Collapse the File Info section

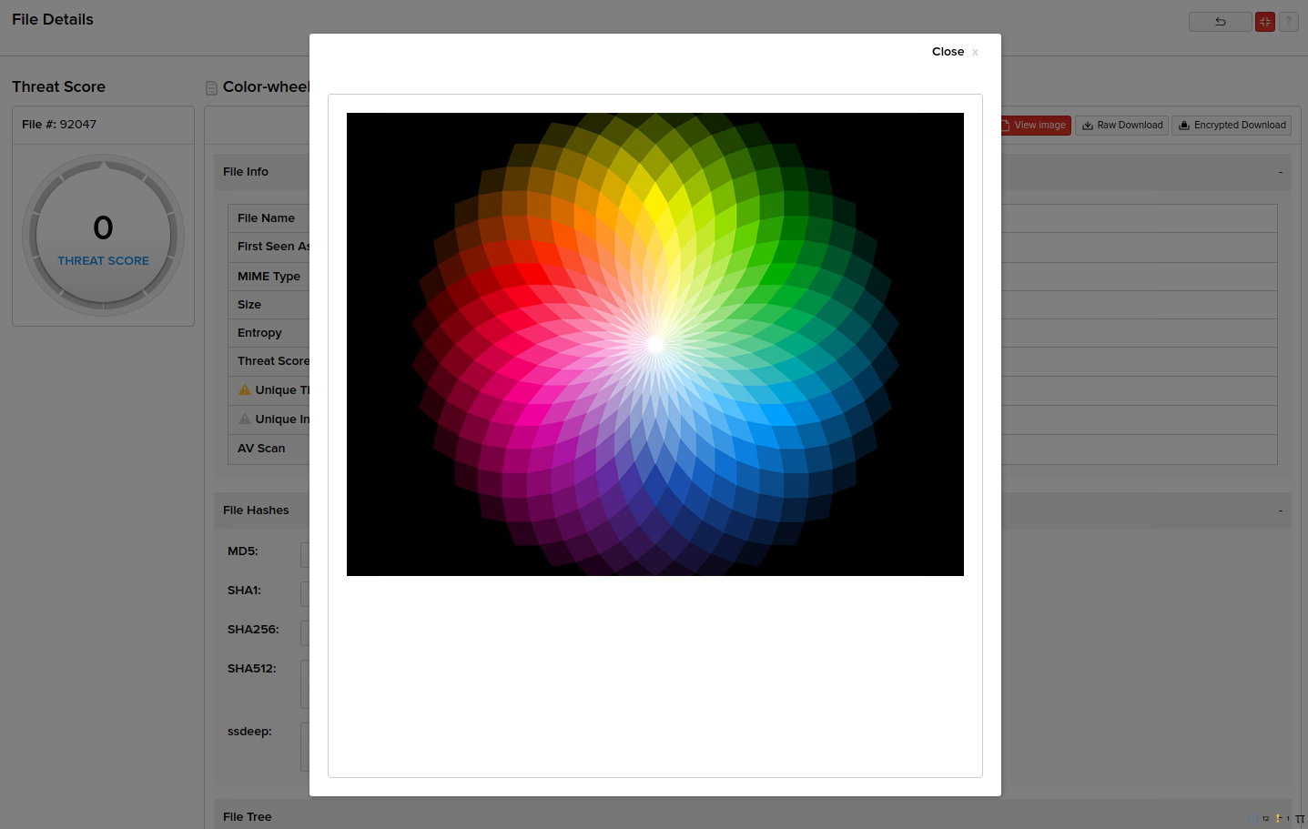1279,172
